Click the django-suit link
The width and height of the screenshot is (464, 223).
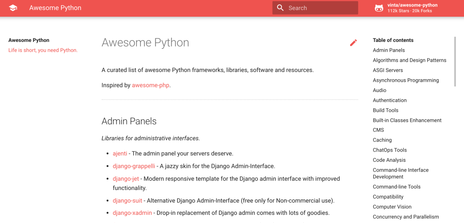[127, 200]
